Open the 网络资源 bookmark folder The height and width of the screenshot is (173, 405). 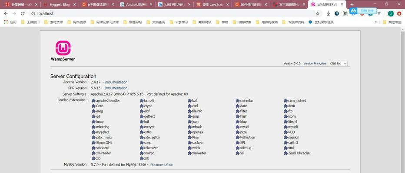point(76,22)
